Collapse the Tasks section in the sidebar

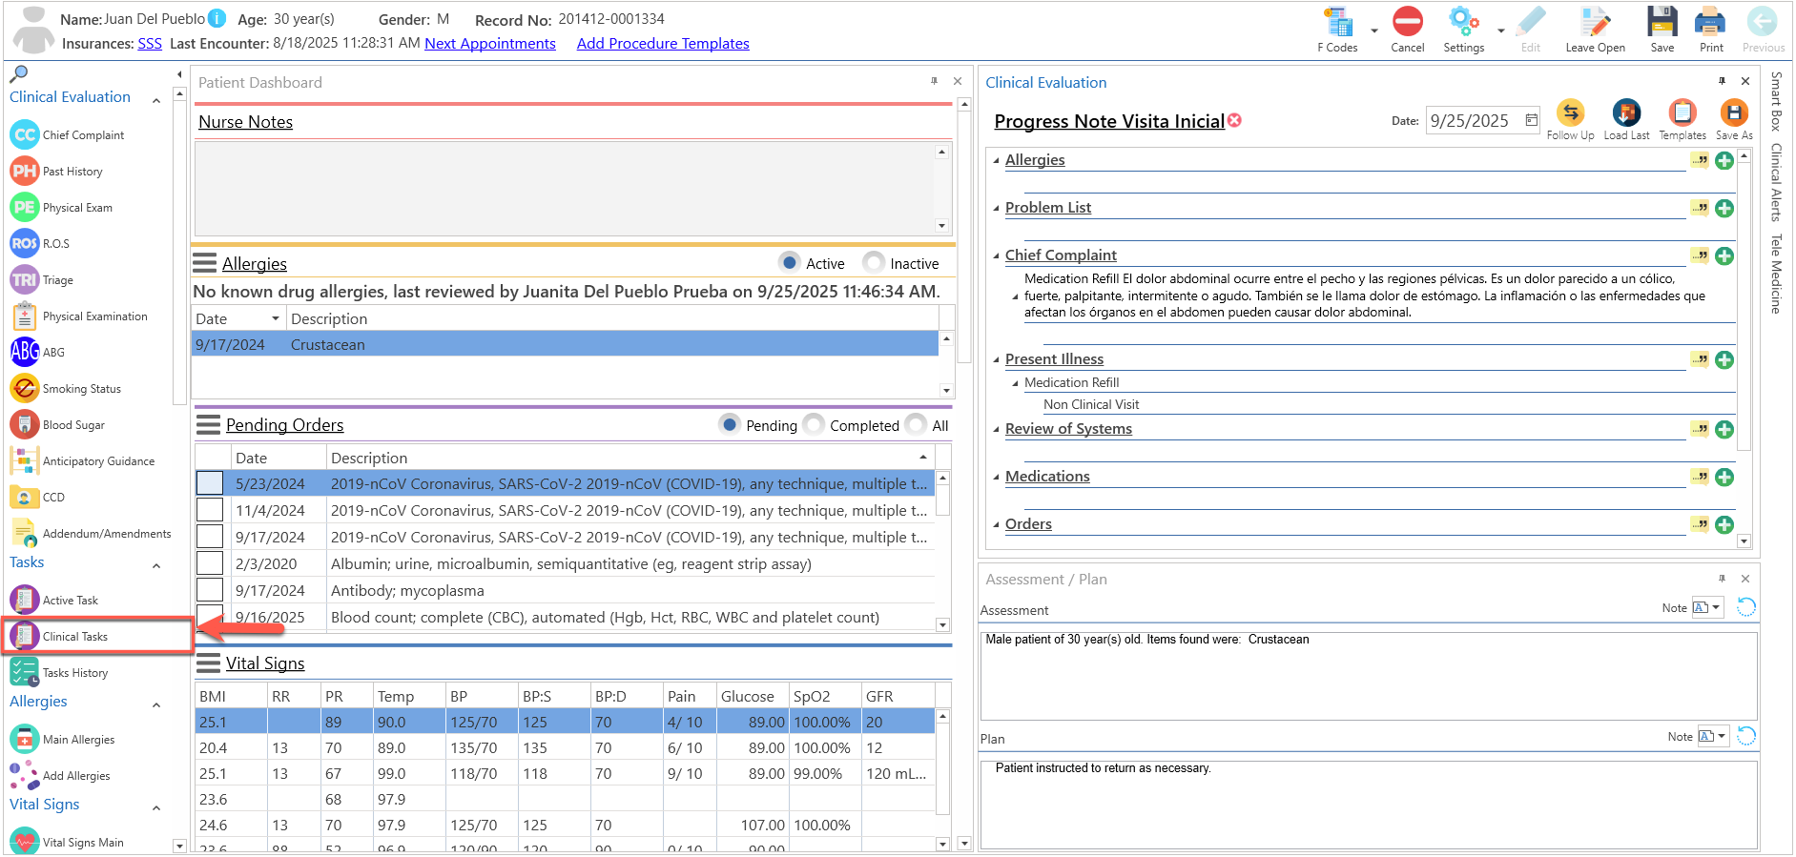click(156, 565)
